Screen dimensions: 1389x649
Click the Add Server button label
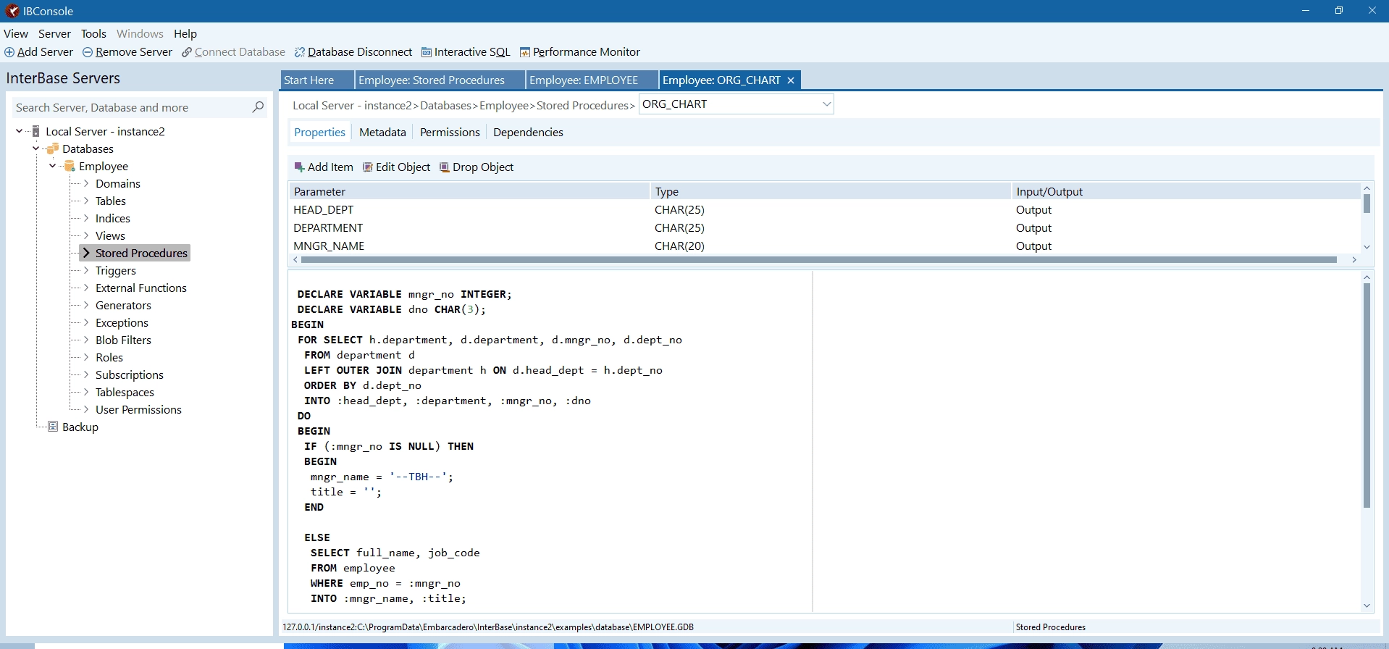coord(45,52)
